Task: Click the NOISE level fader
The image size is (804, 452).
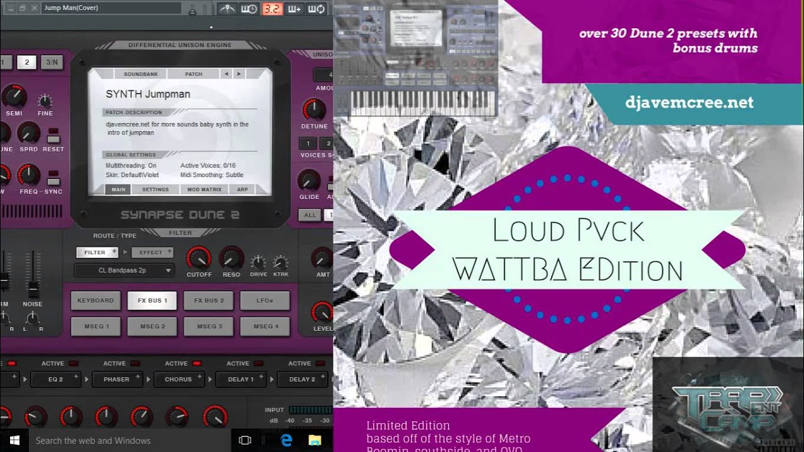Action: coord(33,288)
